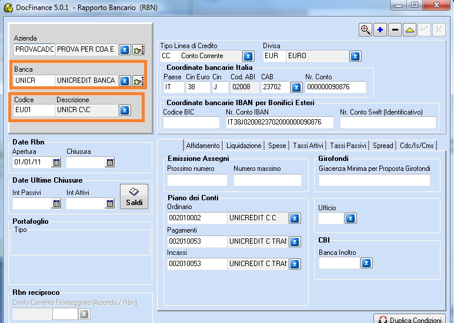The image size is (454, 323).
Task: Close the Rapporto Bancario window
Action: [x=436, y=5]
